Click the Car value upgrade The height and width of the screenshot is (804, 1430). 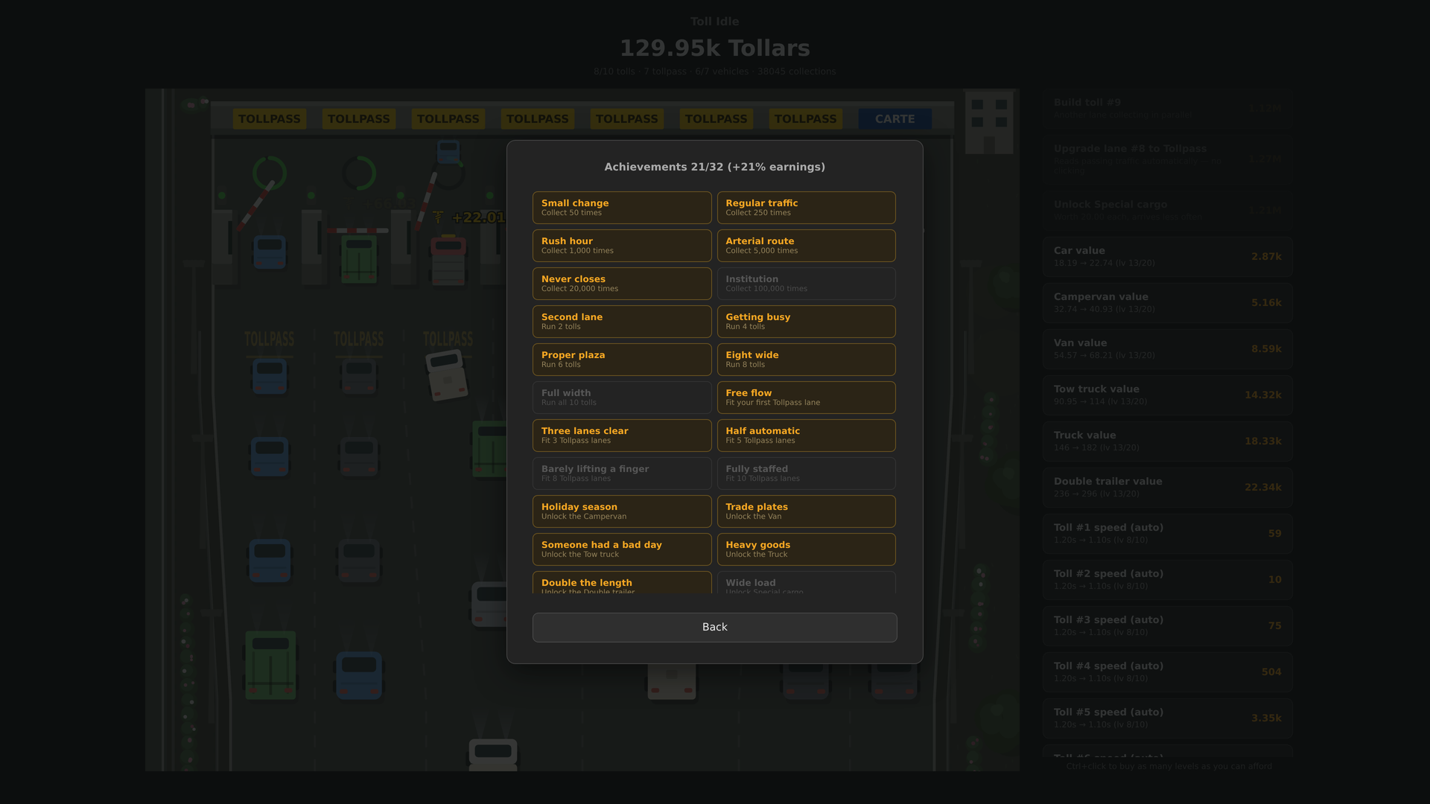tap(1167, 257)
